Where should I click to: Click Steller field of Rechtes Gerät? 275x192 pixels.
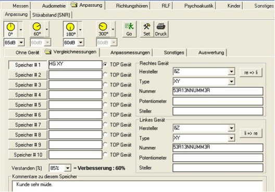pyautogui.click(x=218, y=111)
